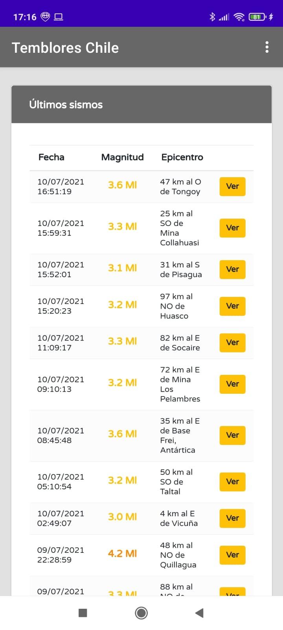The width and height of the screenshot is (283, 630).
Task: Tap the Android home circle button
Action: click(x=141, y=613)
